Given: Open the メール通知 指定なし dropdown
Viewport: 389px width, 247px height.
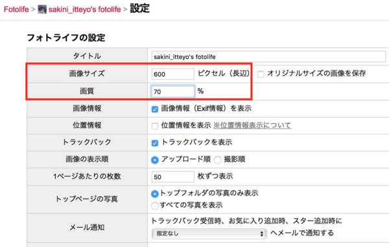Looking at the screenshot, I should point(209,233).
